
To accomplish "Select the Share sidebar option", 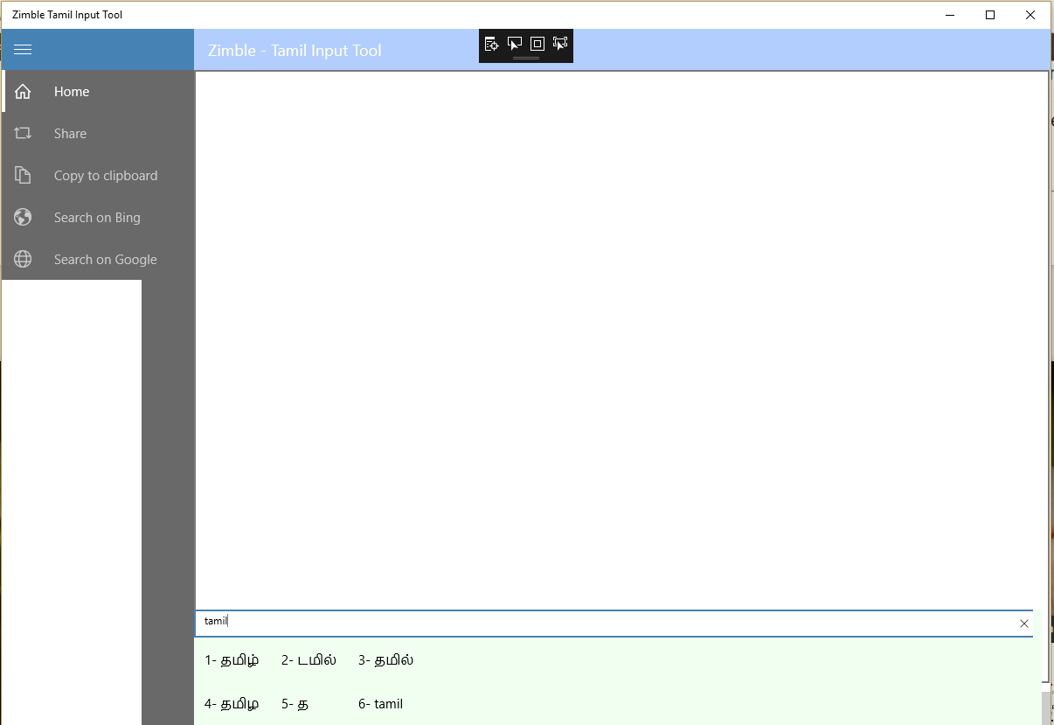I will [98, 134].
